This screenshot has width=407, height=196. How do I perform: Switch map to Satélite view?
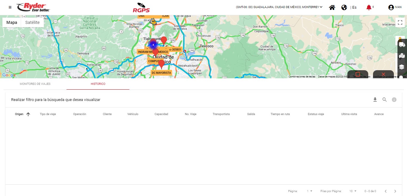click(33, 22)
